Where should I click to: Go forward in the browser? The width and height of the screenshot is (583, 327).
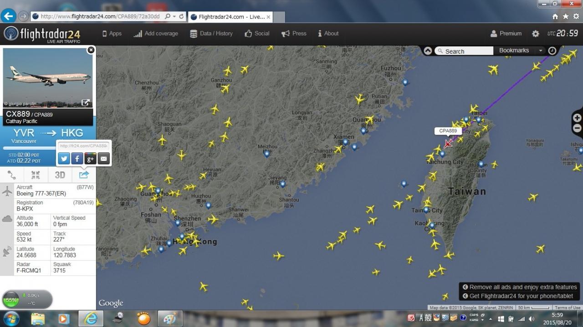point(23,16)
